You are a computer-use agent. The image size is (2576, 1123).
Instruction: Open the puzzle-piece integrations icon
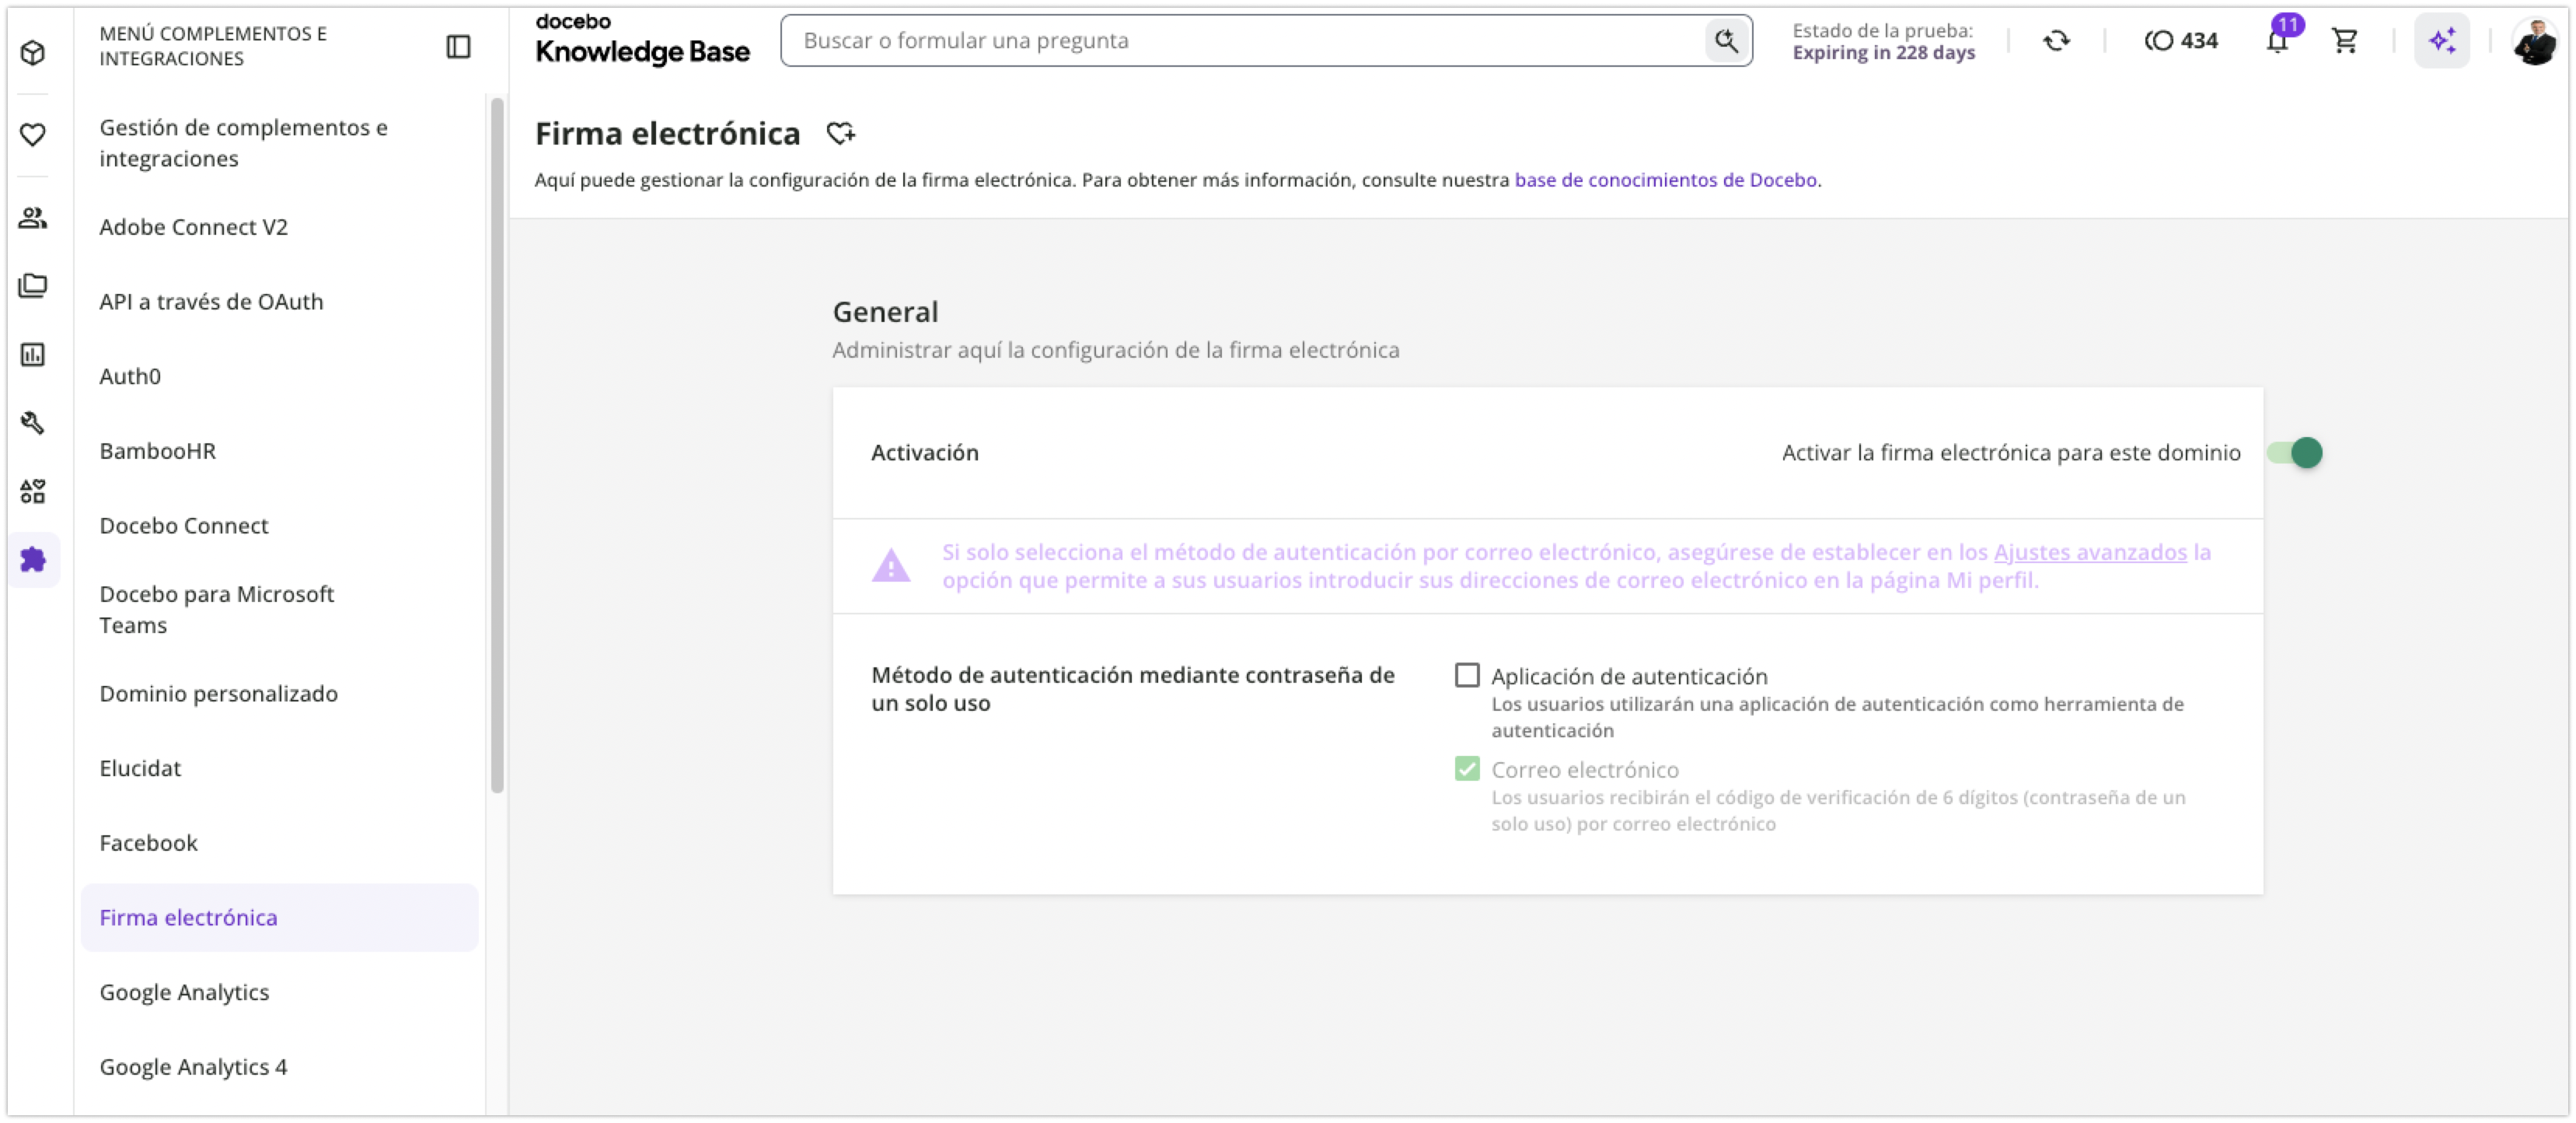(x=33, y=559)
